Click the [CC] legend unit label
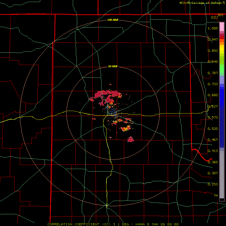Screen dimensions: 226x226 click(x=214, y=17)
